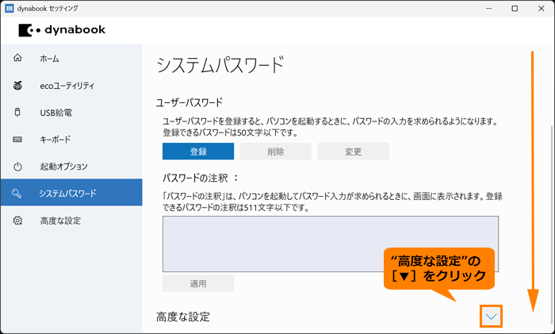Screen dimensions: 555x334
Task: Click the blue 登録 button
Action: 198,152
